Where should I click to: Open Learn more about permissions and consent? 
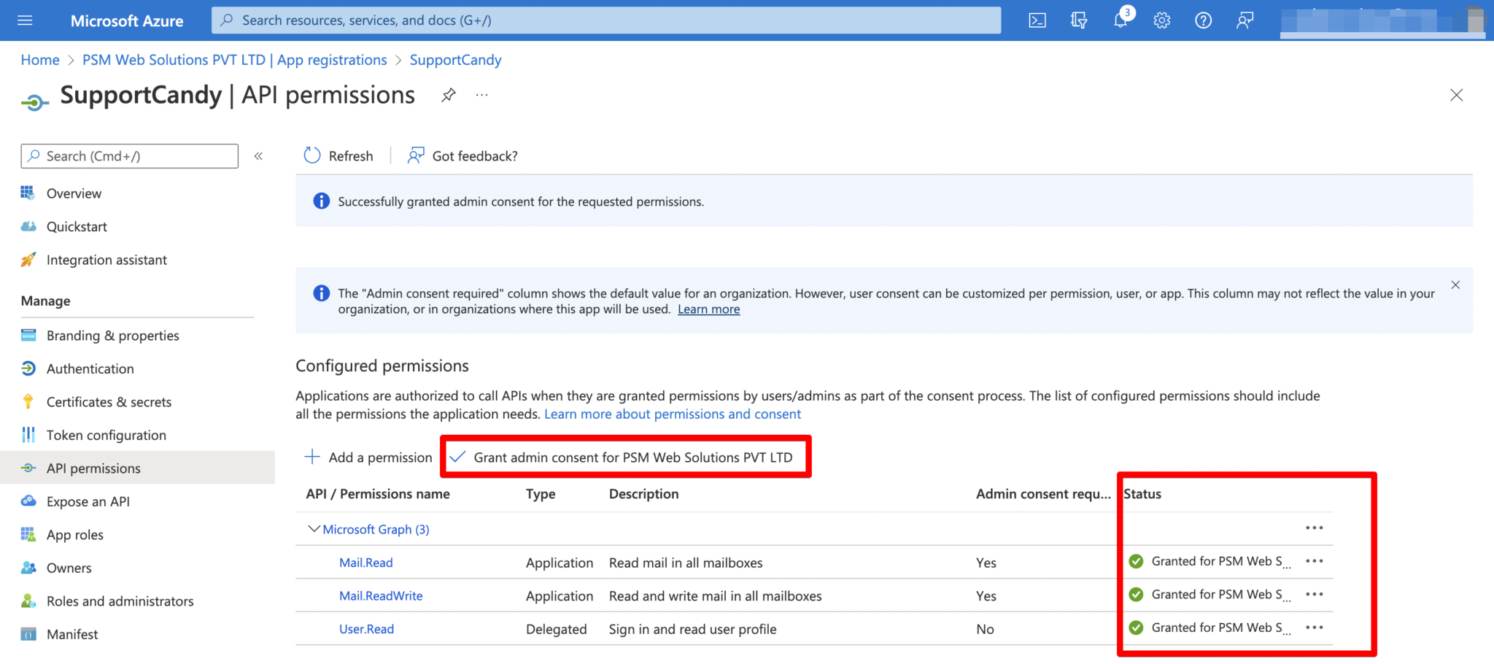click(x=672, y=414)
